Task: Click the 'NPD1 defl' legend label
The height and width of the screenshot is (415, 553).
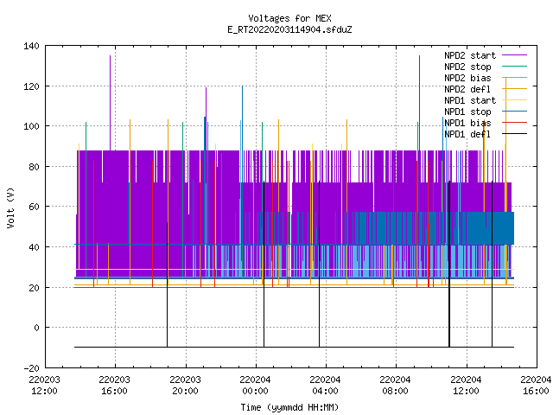Action: coord(467,135)
